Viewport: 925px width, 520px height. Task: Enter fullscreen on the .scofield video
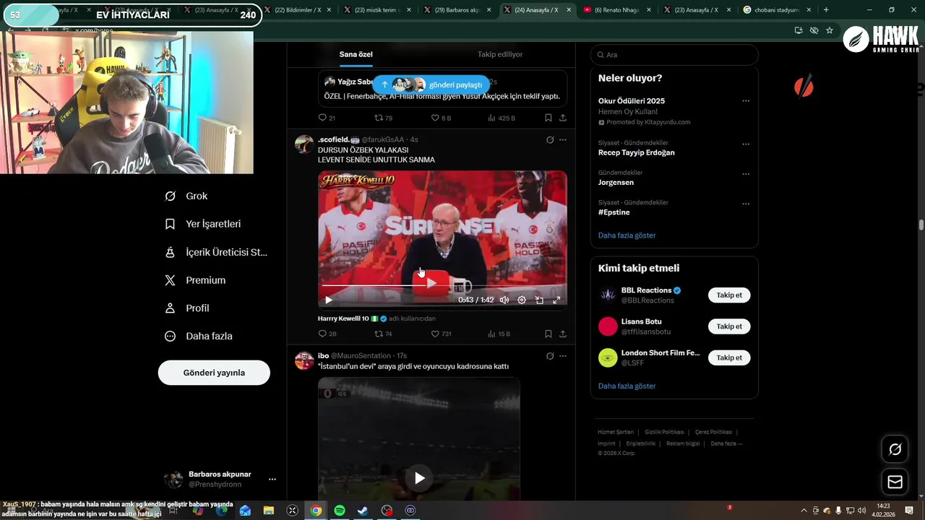coord(556,300)
